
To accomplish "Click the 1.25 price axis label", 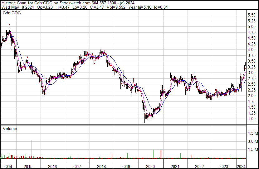I will pos(252,113).
